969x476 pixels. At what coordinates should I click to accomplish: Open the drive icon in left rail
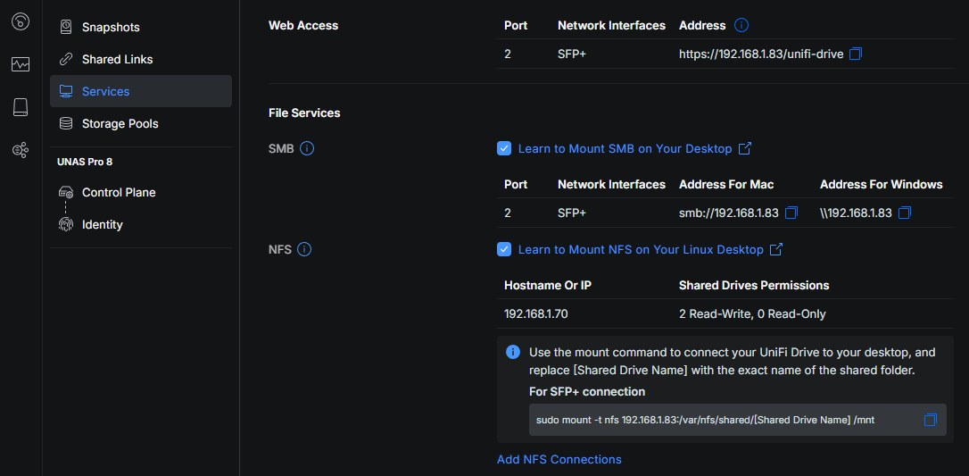21,107
